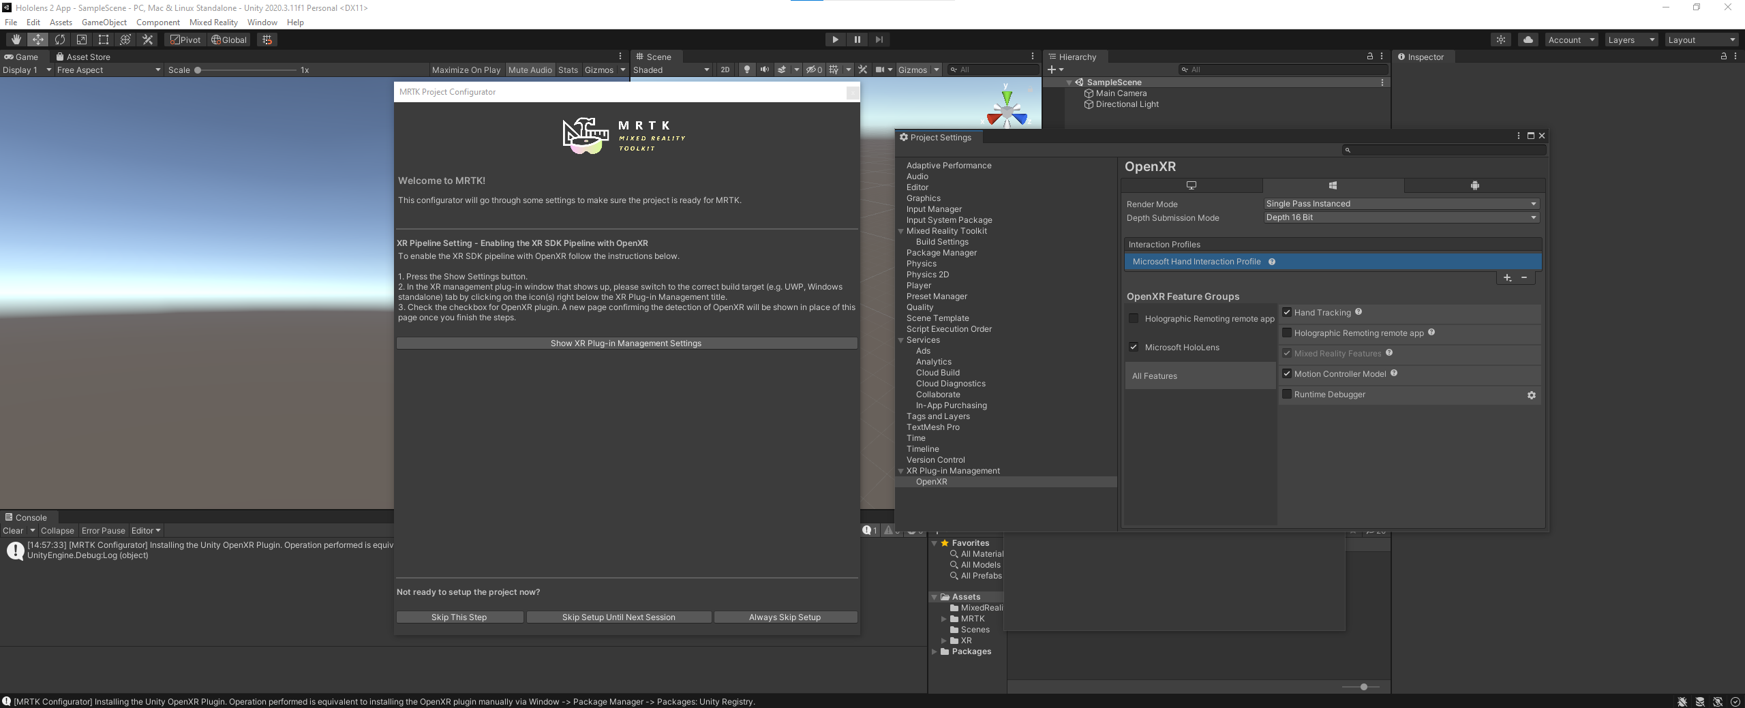Click Show XR Plug-in Management Settings
Image resolution: width=1745 pixels, height=708 pixels.
626,343
